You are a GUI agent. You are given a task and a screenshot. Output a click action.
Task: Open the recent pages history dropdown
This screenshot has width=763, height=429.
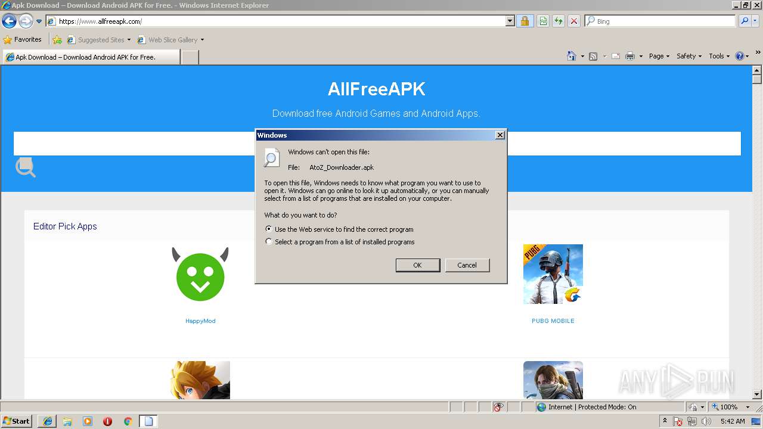click(39, 21)
